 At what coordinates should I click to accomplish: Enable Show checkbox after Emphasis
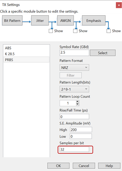point(109,31)
